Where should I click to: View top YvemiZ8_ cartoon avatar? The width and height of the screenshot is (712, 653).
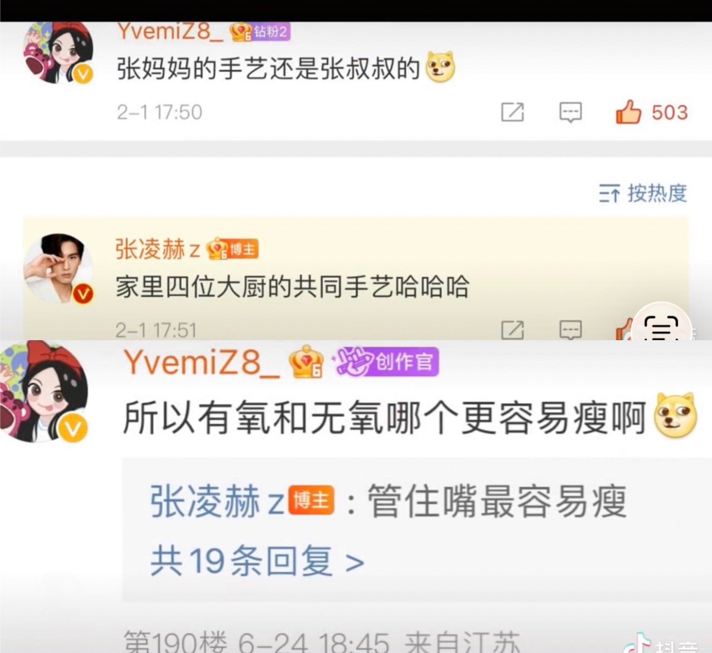(x=58, y=52)
